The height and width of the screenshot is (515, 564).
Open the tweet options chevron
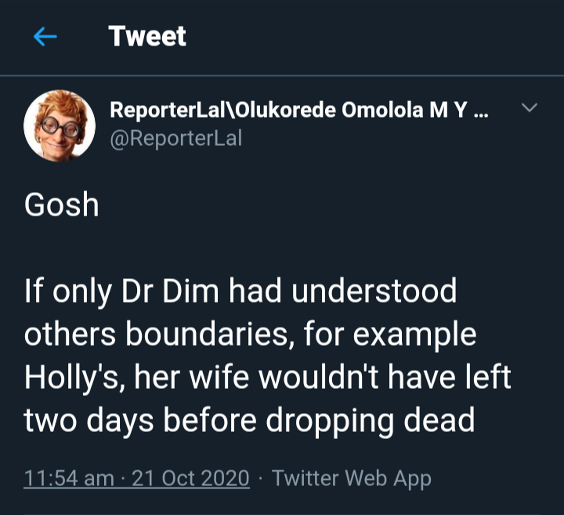(530, 107)
